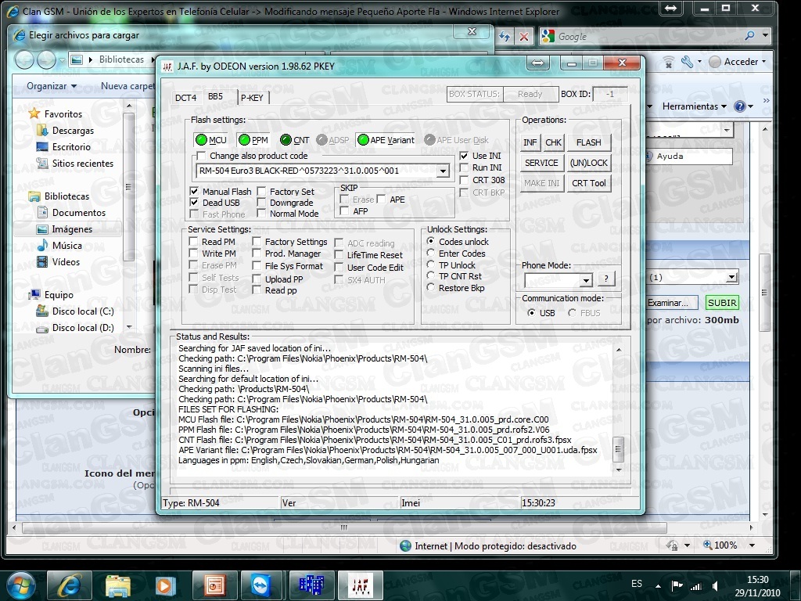
Task: Select Disco local (C:) in tree
Action: point(83,311)
